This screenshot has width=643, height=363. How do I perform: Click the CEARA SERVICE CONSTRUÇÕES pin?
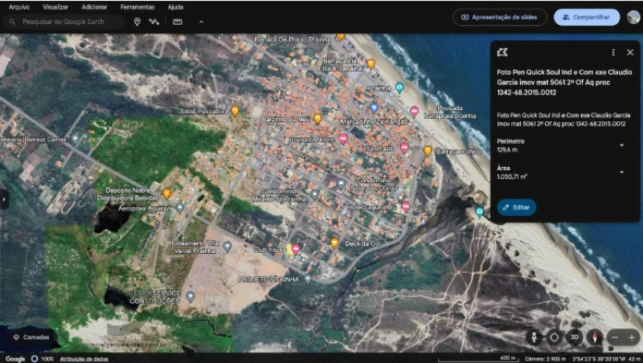click(x=190, y=296)
